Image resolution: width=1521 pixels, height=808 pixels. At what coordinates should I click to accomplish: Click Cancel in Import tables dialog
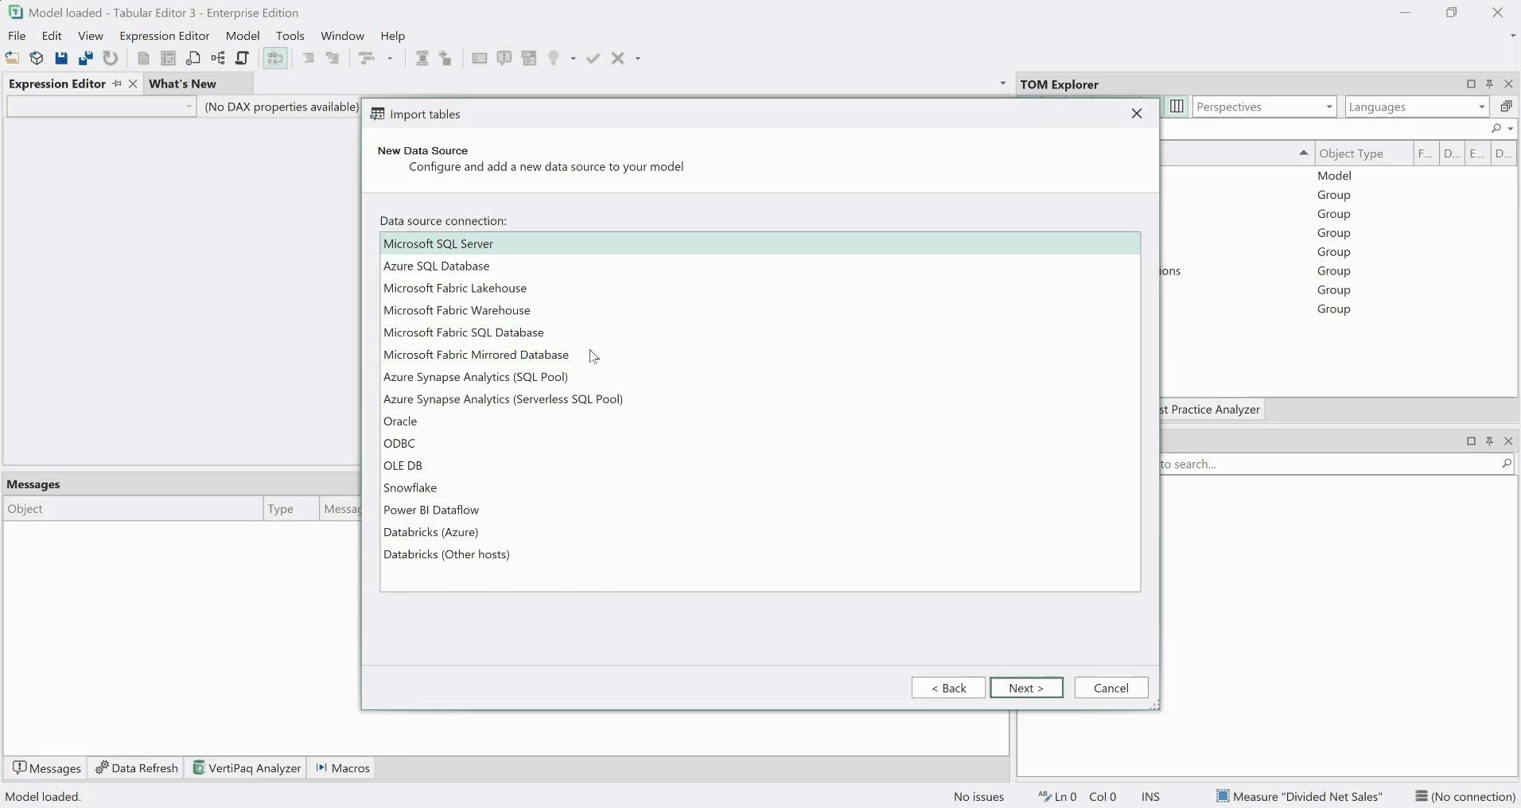point(1111,688)
